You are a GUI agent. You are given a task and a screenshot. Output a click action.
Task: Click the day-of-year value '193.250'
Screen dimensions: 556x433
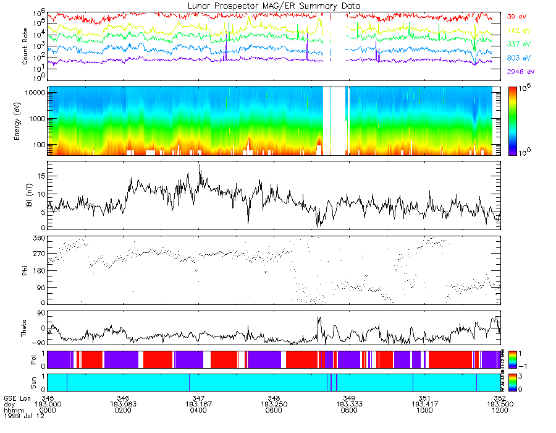click(274, 405)
